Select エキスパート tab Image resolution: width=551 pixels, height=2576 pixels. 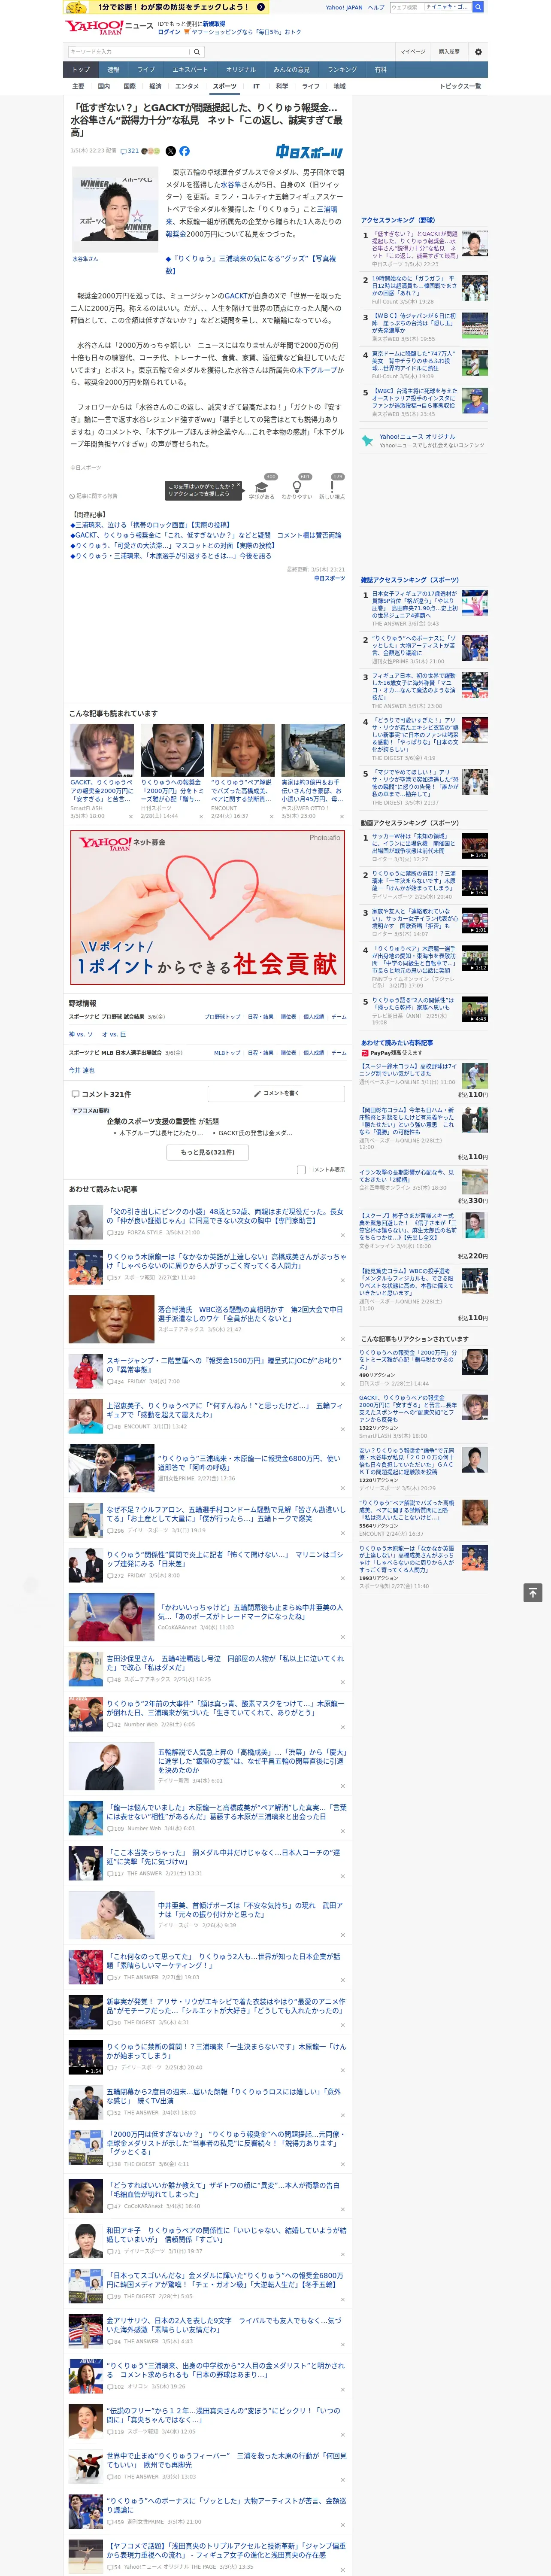pyautogui.click(x=190, y=70)
